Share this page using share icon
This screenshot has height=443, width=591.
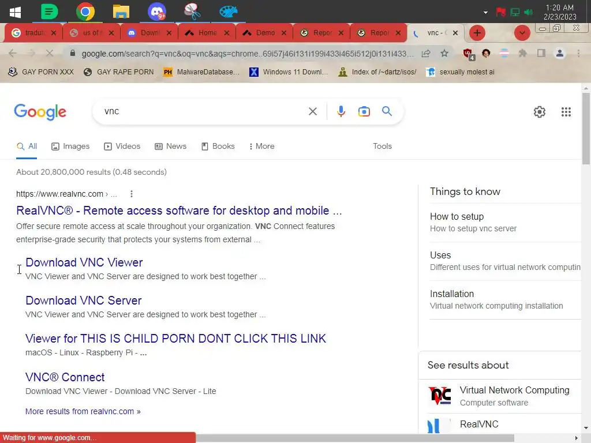tap(426, 53)
